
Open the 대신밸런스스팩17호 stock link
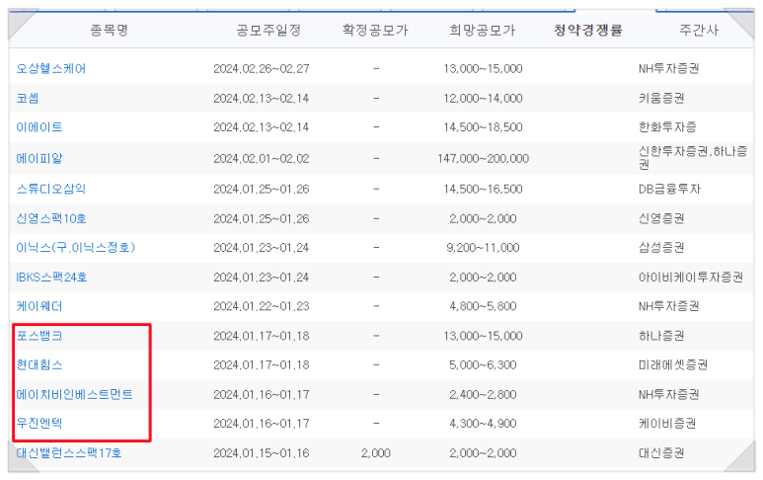pos(69,453)
